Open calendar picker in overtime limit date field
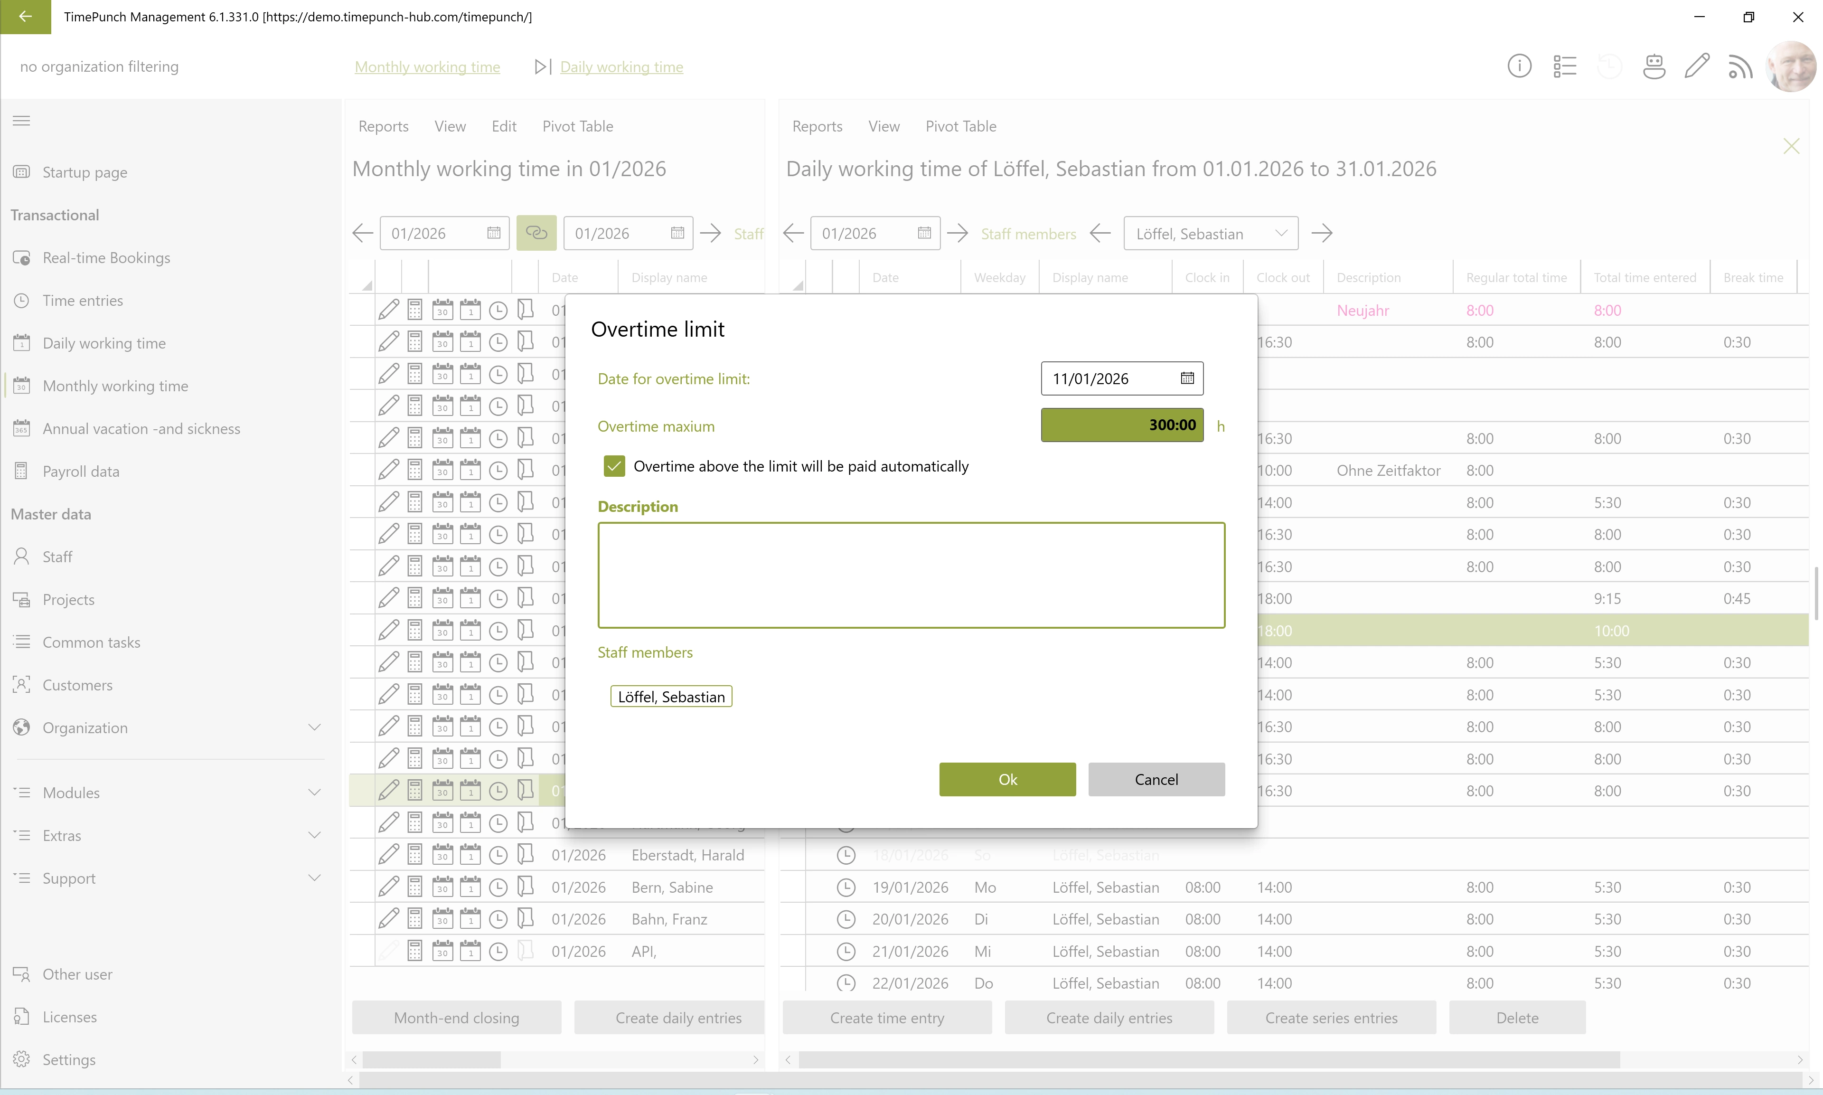 coord(1186,378)
